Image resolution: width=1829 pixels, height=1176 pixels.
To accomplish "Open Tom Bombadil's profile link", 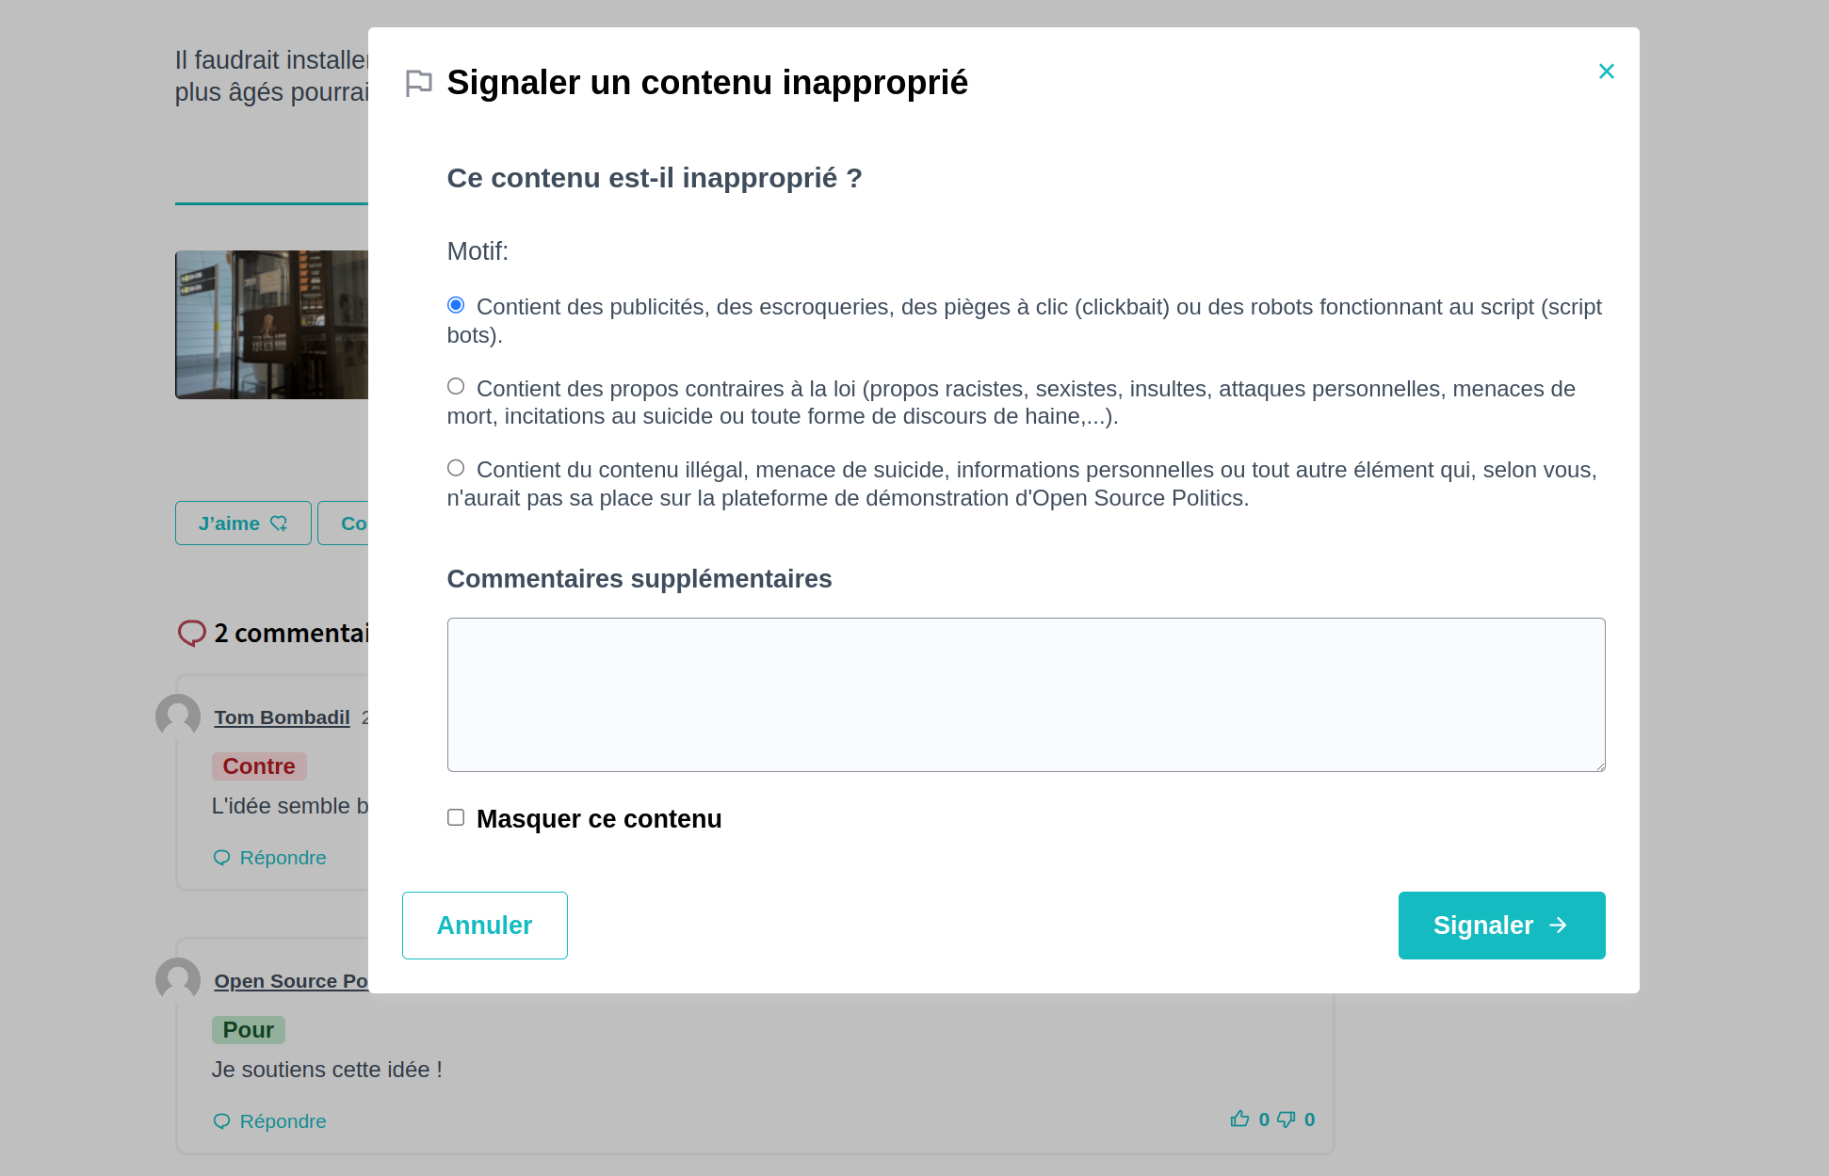I will tap(282, 717).
